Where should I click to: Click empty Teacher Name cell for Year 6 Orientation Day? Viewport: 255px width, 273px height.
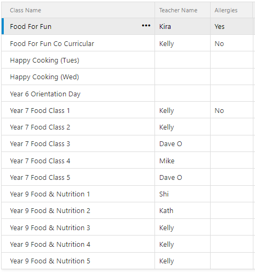(x=182, y=93)
